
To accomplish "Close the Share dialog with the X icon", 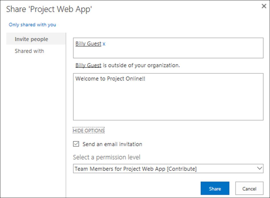I will pyautogui.click(x=264, y=6).
